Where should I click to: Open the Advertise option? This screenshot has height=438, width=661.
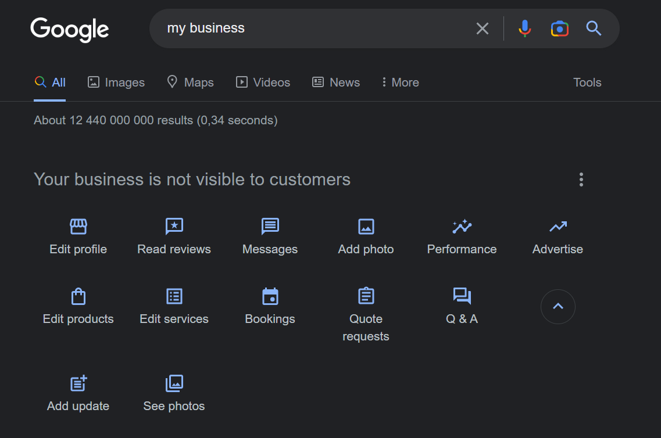tap(557, 235)
